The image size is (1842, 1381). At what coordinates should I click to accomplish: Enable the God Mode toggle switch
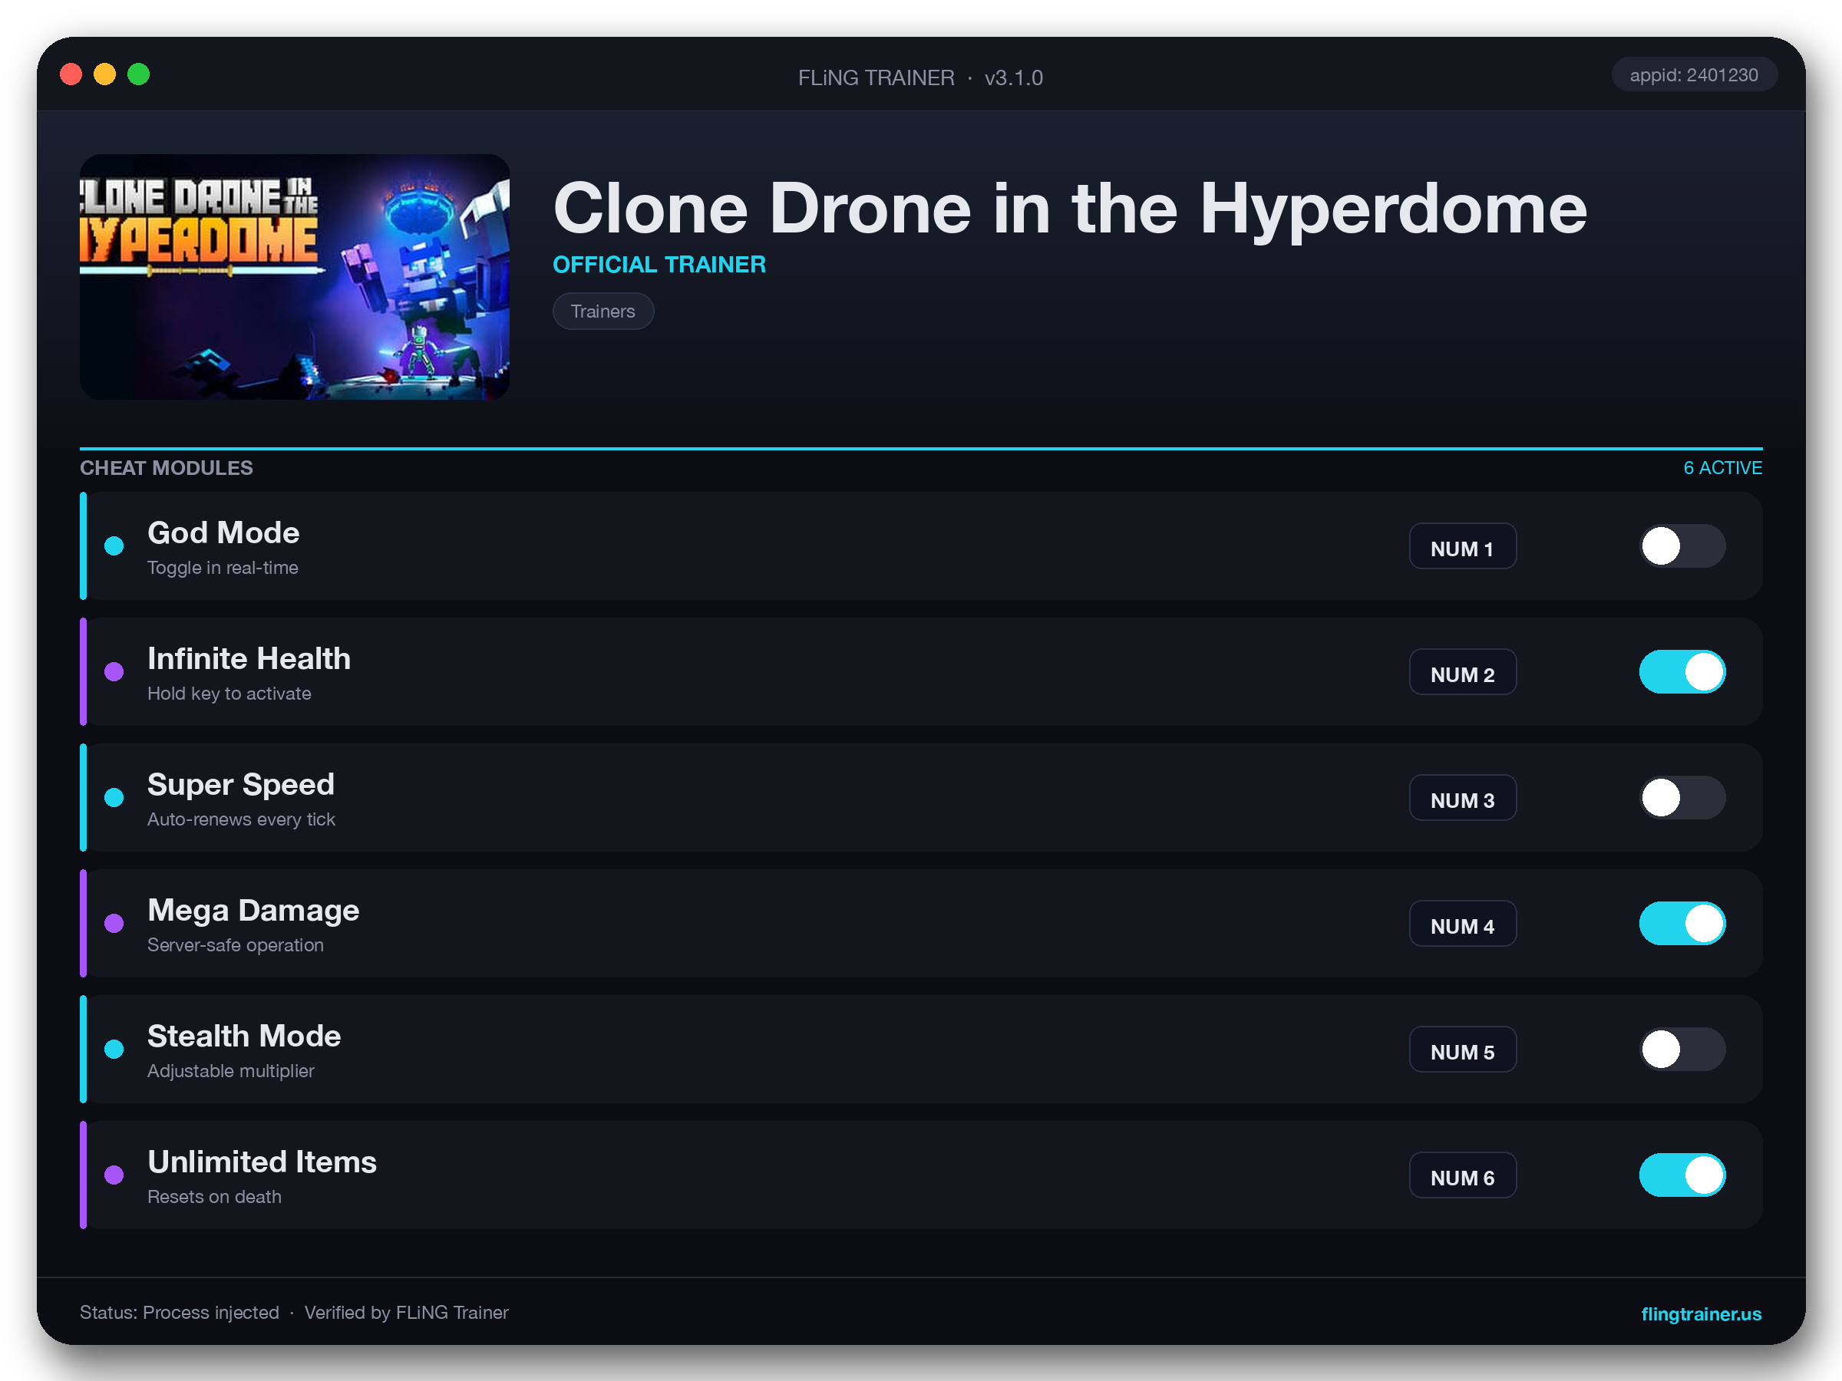coord(1682,546)
